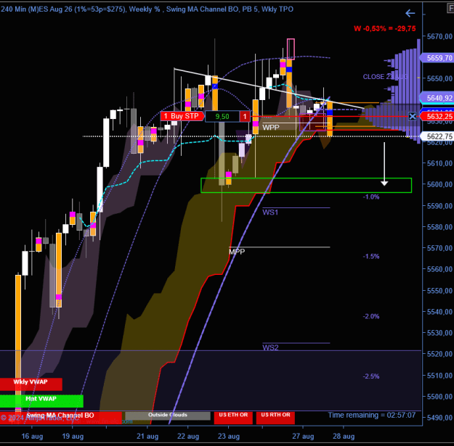Click the 5640,92 price marker
The height and width of the screenshot is (446, 454).
pyautogui.click(x=437, y=98)
